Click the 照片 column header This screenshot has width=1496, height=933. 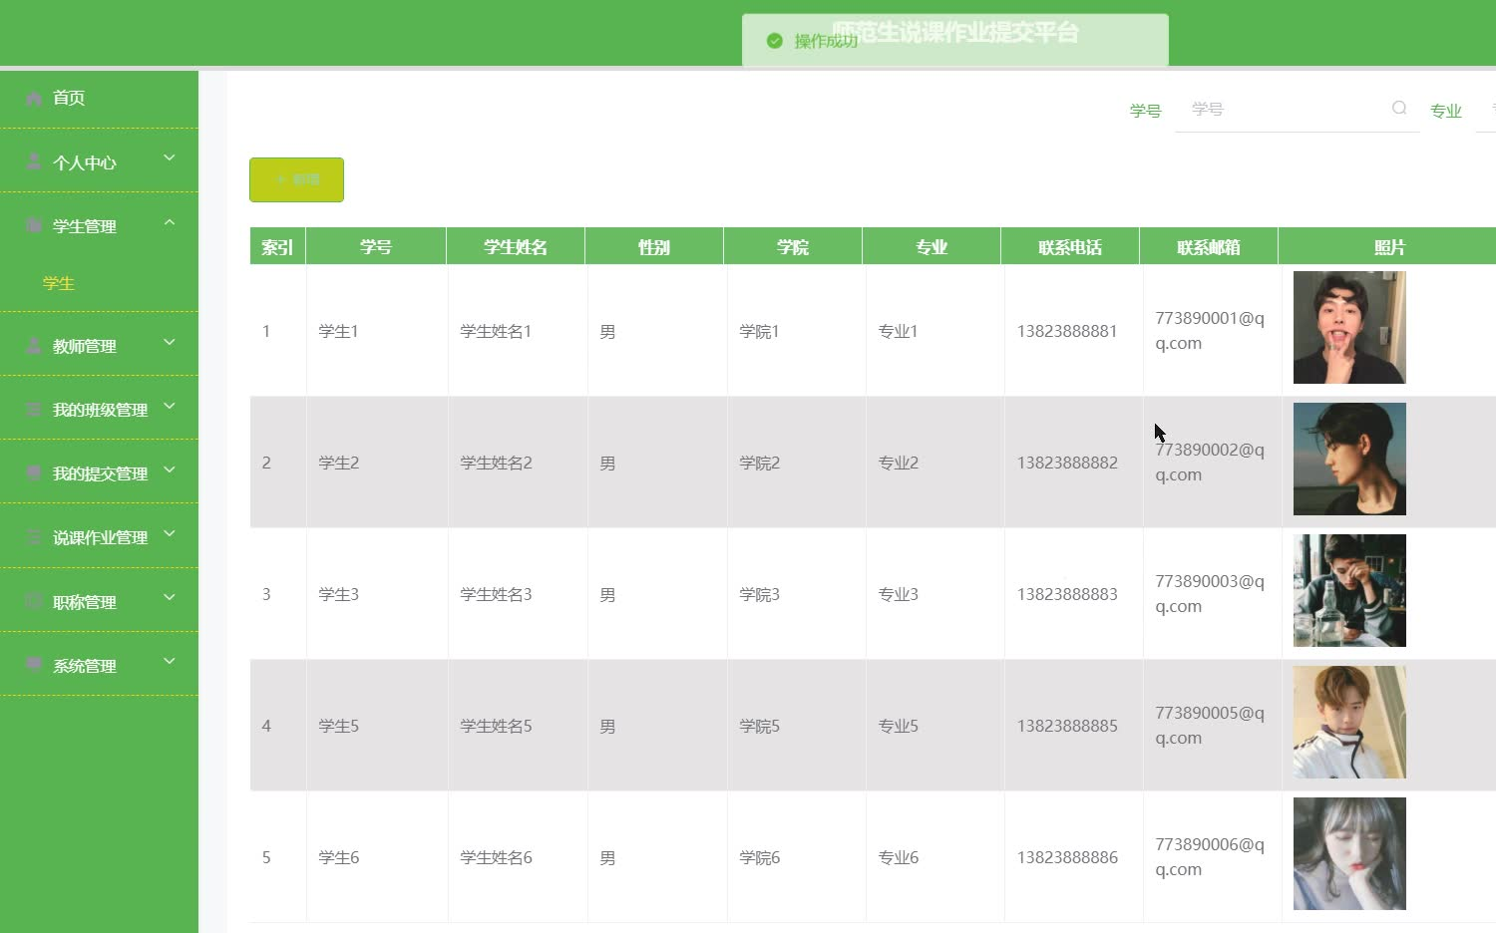tap(1389, 246)
